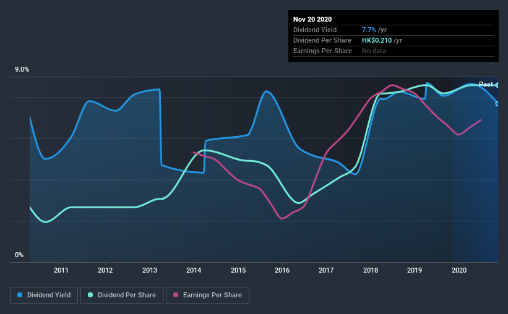Screen dimensions: 508x314
Task: Click the pink Earnings Per Share legend dot
Action: (176, 295)
